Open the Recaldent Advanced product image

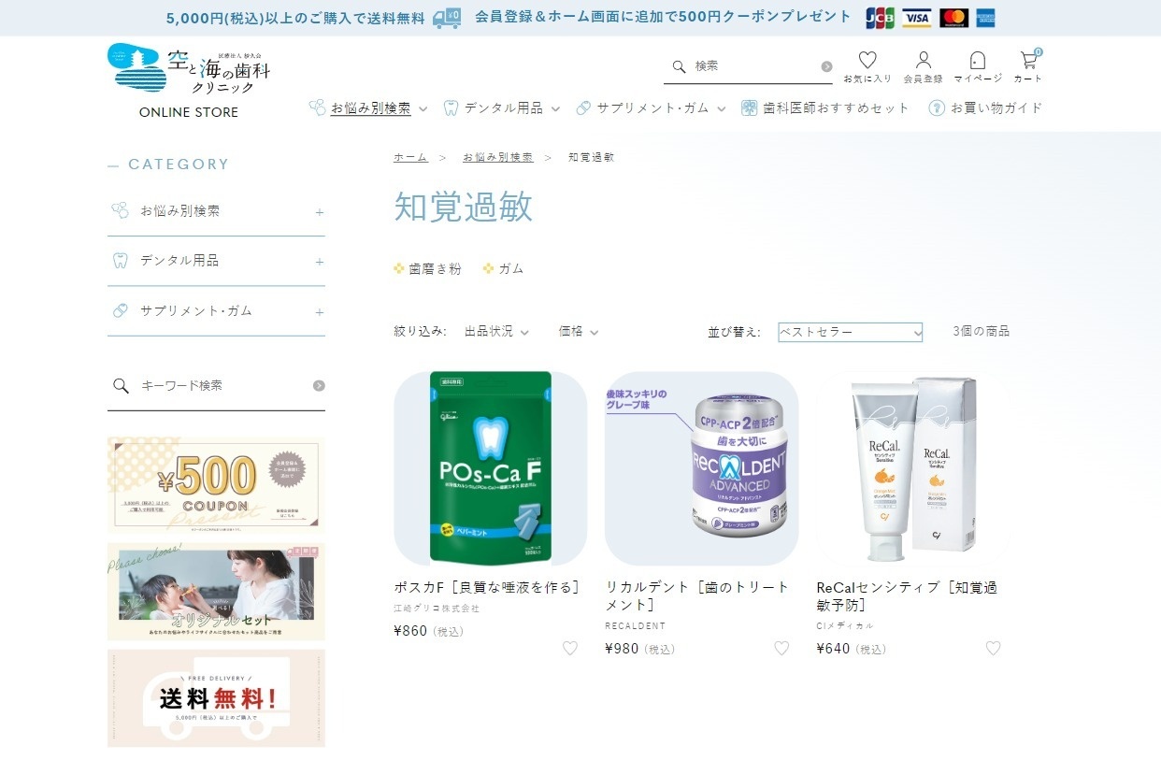pyautogui.click(x=702, y=468)
